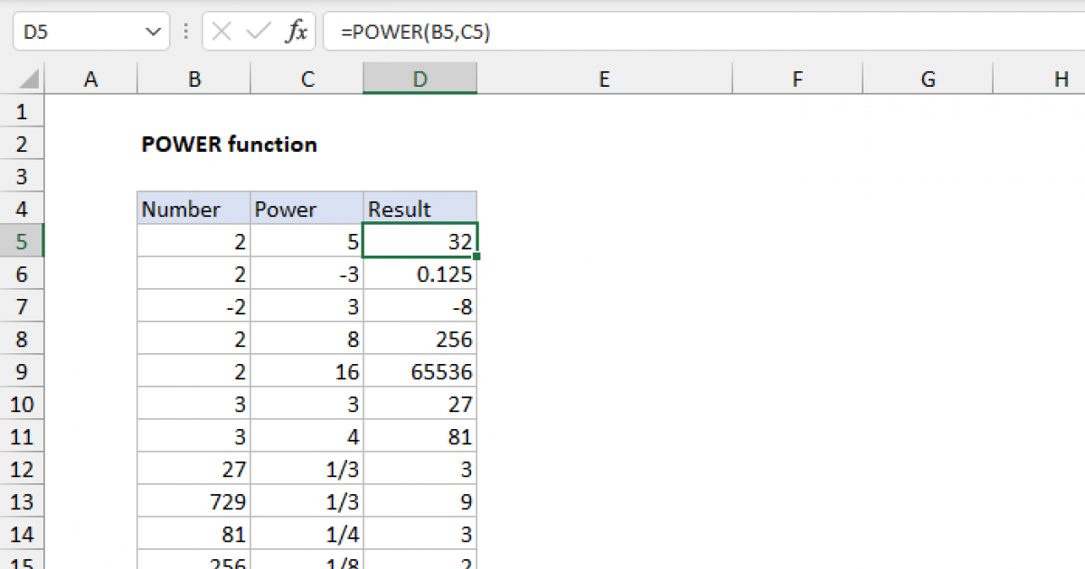The width and height of the screenshot is (1085, 569).
Task: Select the cell showing 0.125
Action: [x=420, y=274]
